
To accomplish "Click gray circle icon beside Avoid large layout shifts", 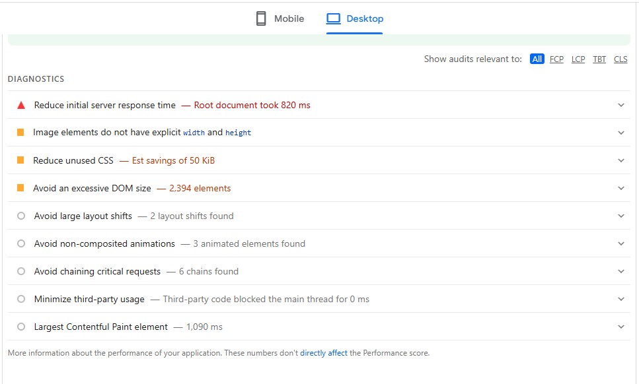I will point(21,216).
